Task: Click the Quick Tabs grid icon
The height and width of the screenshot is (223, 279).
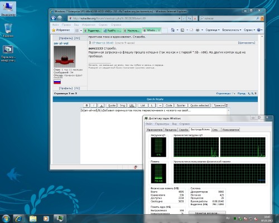Action: click(77, 30)
